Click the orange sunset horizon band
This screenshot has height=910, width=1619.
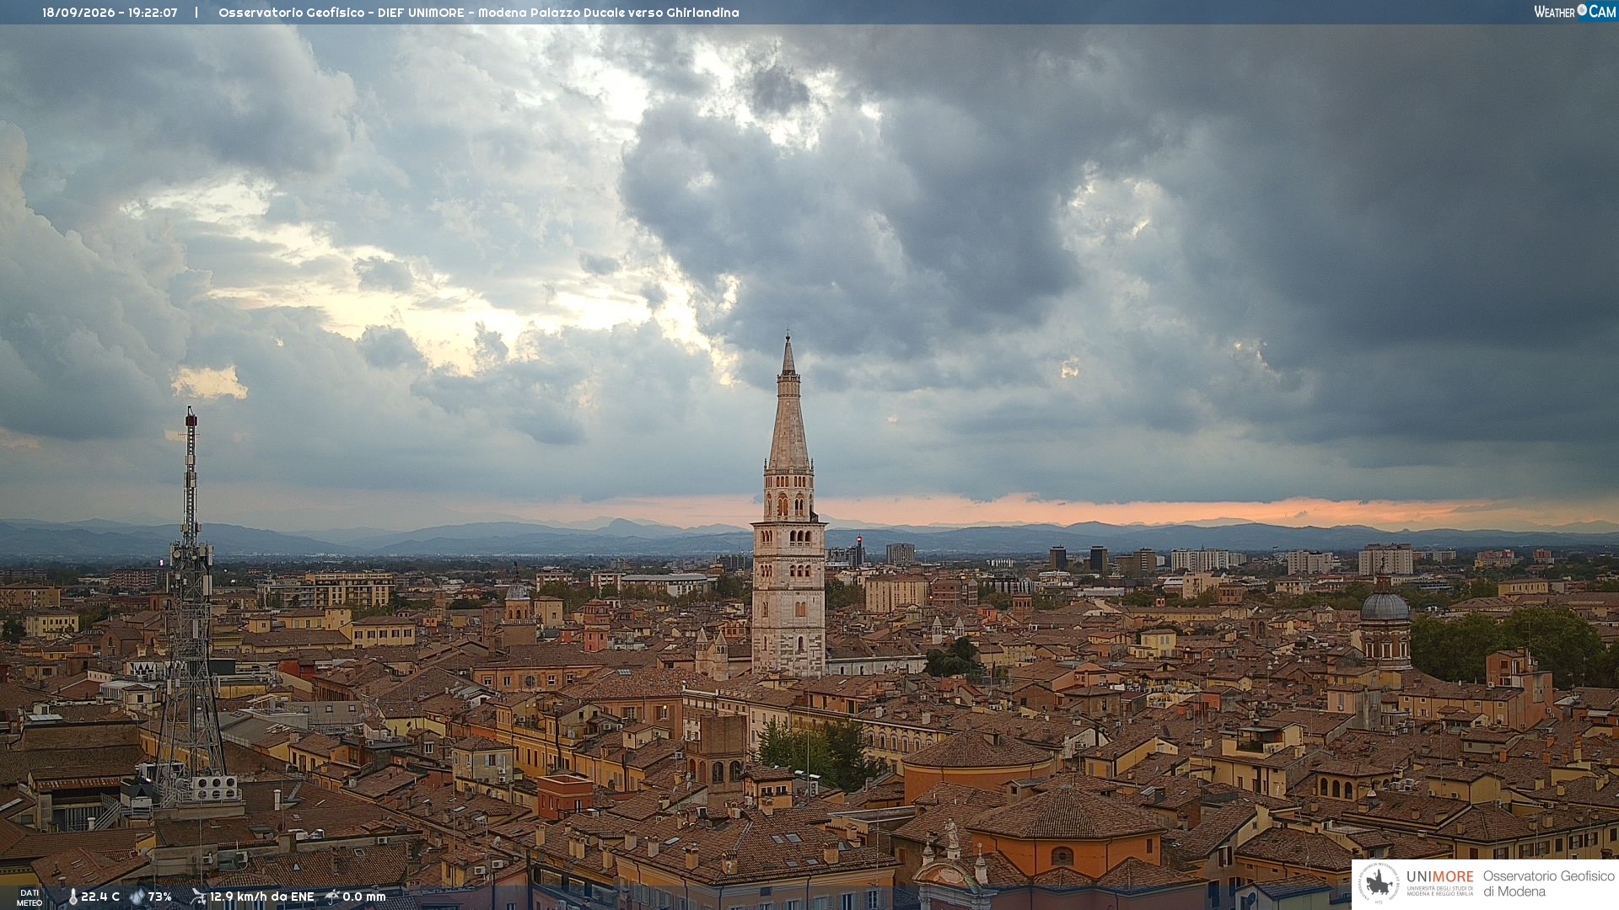(1096, 511)
